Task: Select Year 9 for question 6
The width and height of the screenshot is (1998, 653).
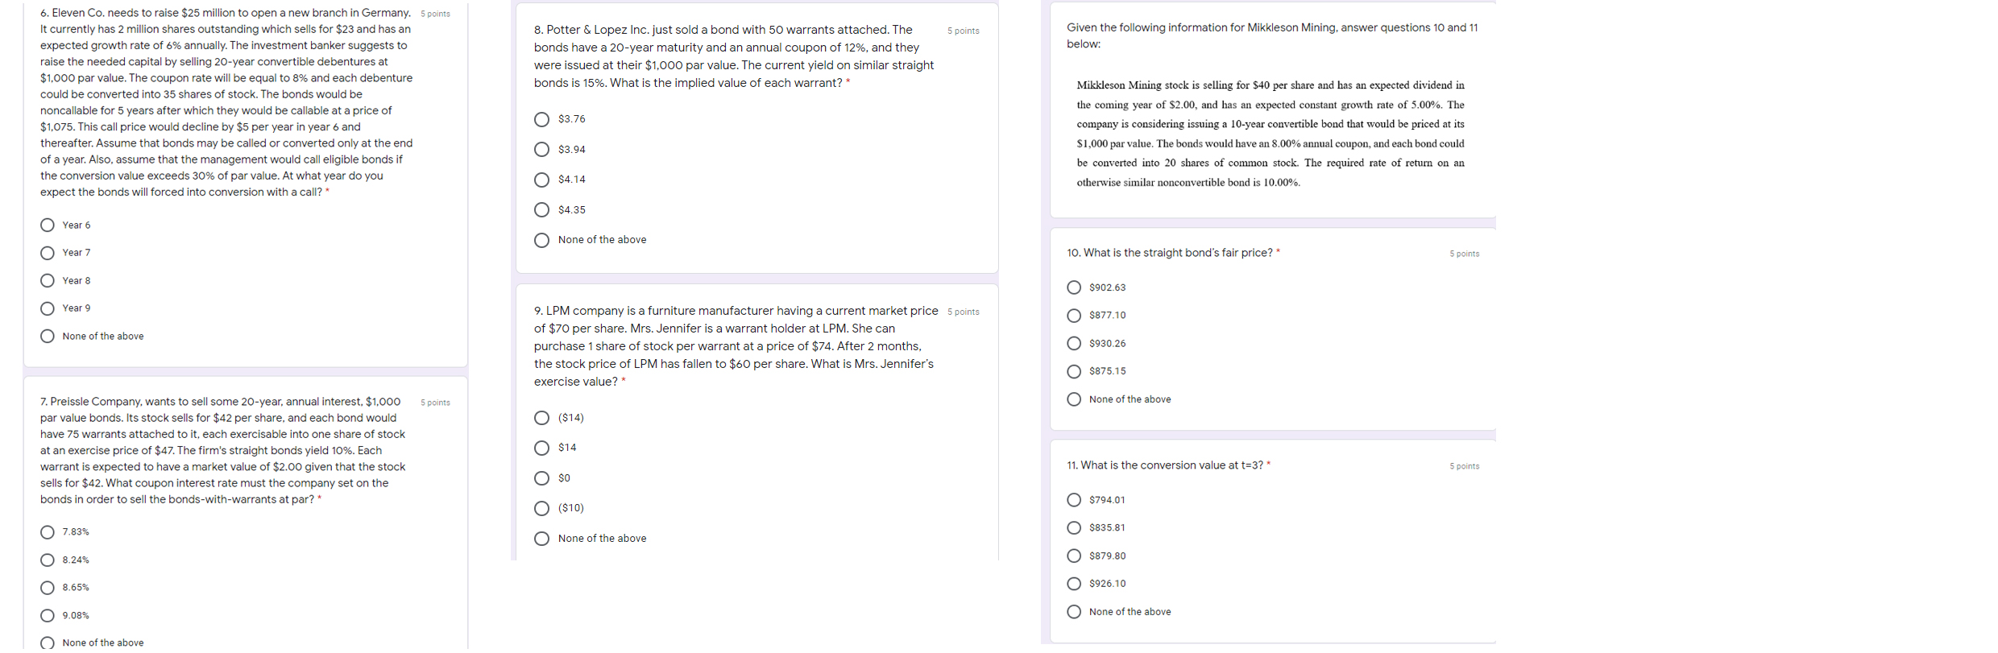Action: click(x=48, y=308)
